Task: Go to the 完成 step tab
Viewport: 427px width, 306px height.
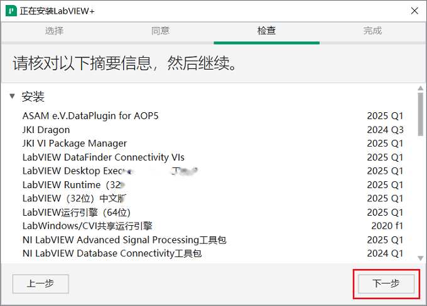Action: pyautogui.click(x=372, y=31)
